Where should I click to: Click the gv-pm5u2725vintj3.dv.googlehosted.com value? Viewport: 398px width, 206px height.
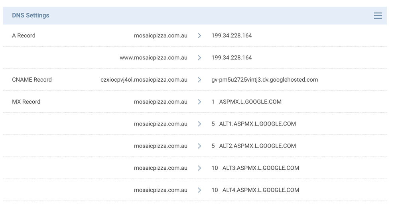point(264,80)
